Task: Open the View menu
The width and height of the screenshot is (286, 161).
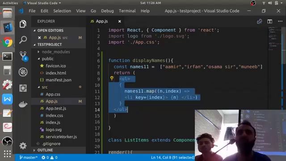Action: click(x=81, y=11)
